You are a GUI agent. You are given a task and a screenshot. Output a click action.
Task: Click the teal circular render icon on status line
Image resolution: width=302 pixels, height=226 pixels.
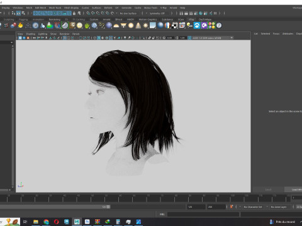(201, 13)
